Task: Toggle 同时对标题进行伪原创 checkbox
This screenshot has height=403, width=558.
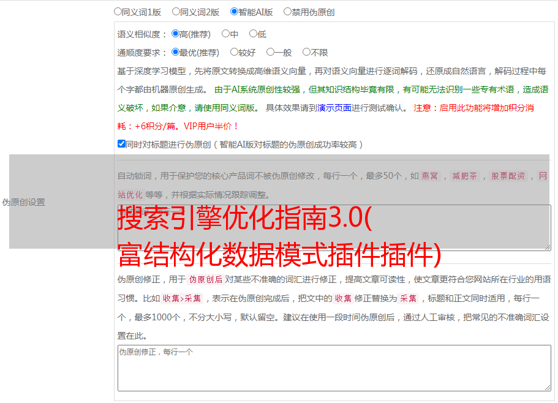Action: click(x=121, y=144)
